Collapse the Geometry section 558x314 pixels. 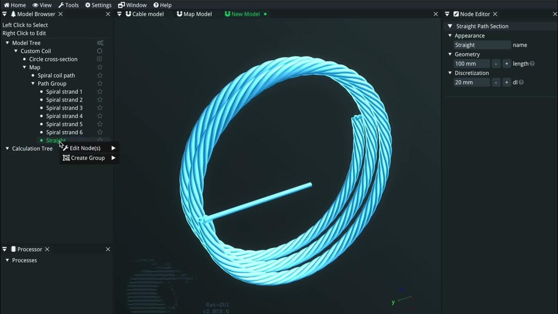(x=450, y=54)
